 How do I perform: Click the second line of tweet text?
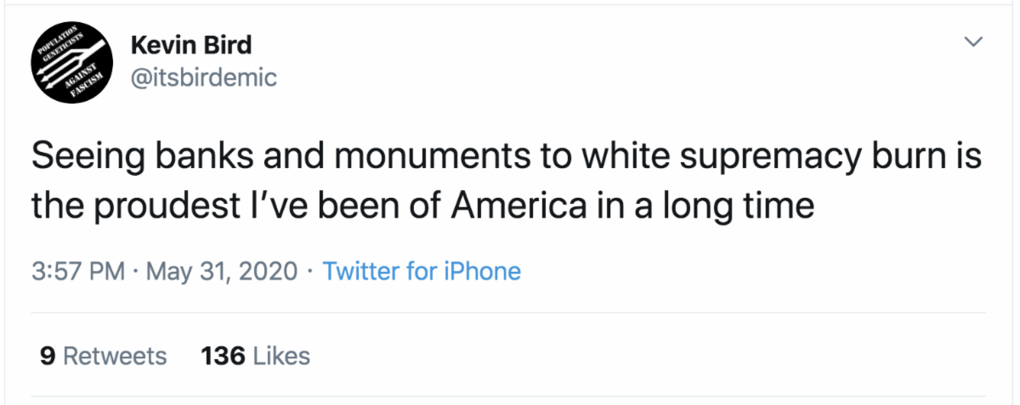(x=423, y=205)
